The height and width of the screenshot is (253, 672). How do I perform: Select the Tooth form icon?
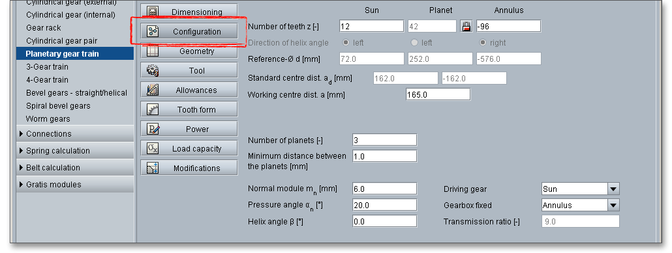pyautogui.click(x=153, y=109)
